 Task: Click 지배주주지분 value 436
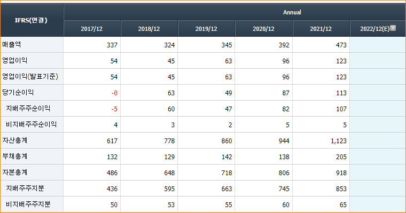point(112,189)
